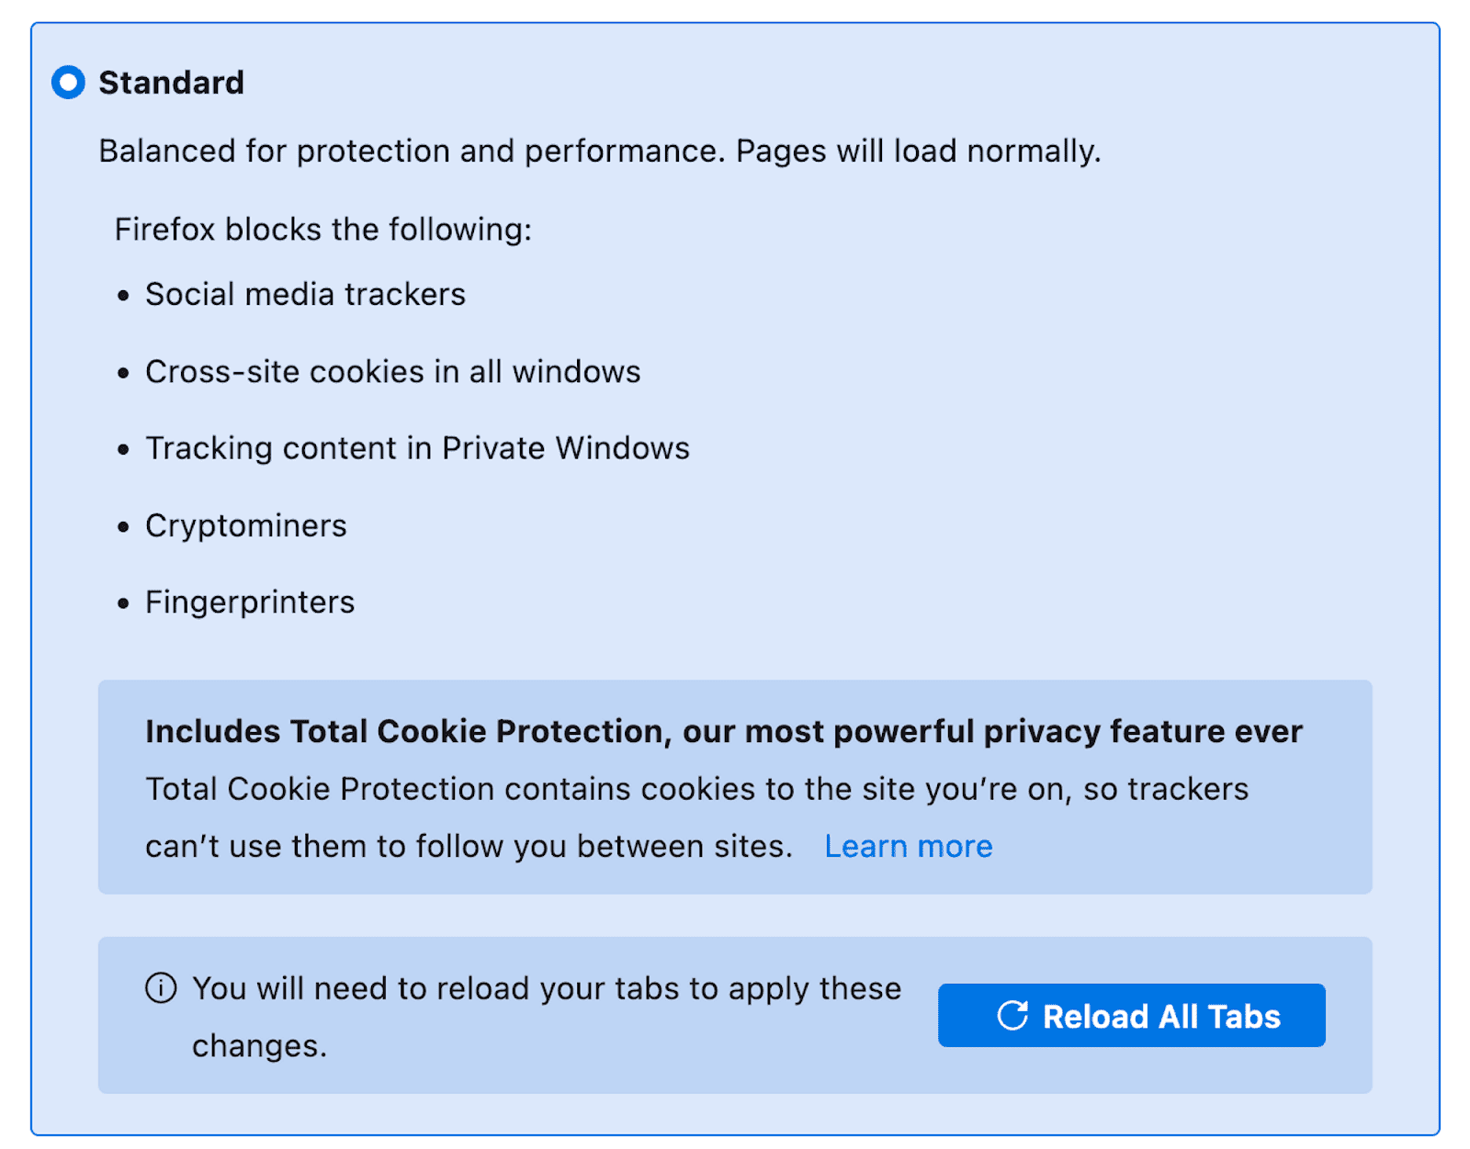
Task: Click the Cryptominers list entry
Action: tap(245, 526)
